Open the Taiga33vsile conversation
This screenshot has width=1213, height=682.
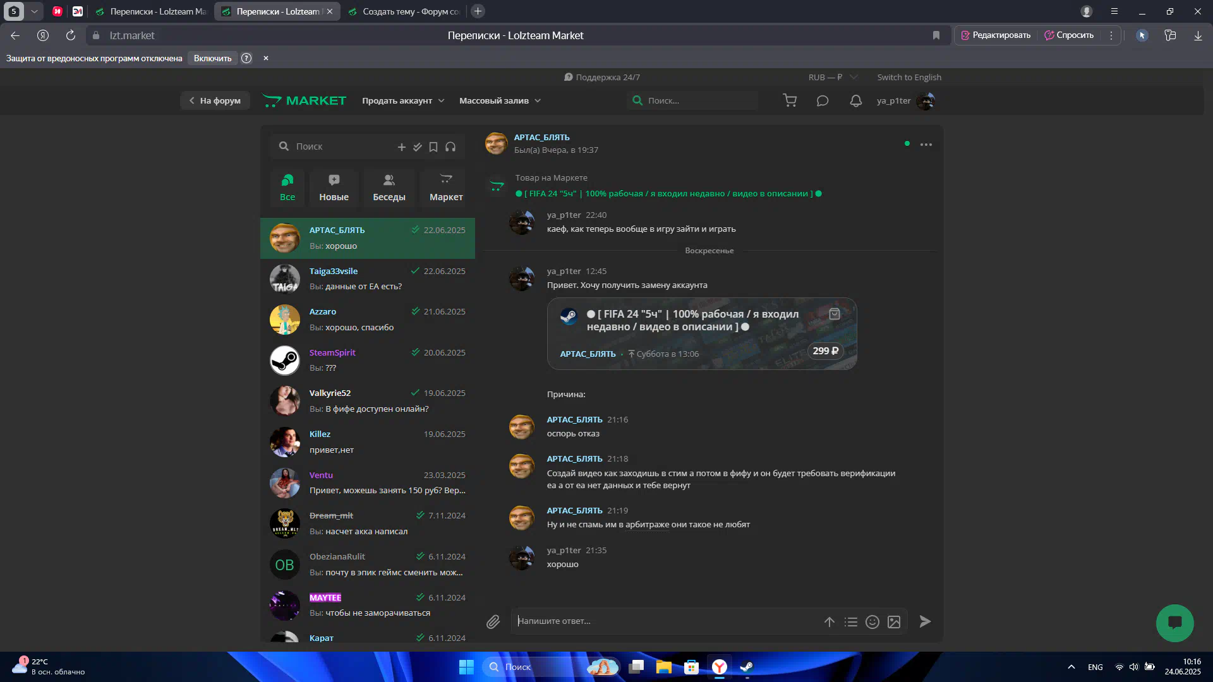(x=368, y=278)
